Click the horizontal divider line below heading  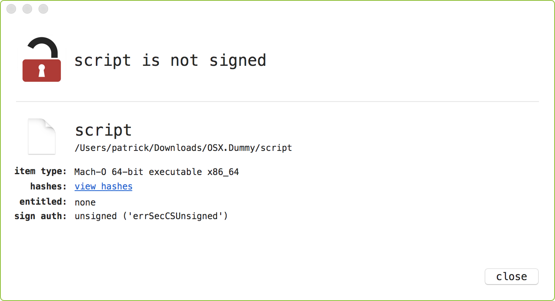coord(277,102)
